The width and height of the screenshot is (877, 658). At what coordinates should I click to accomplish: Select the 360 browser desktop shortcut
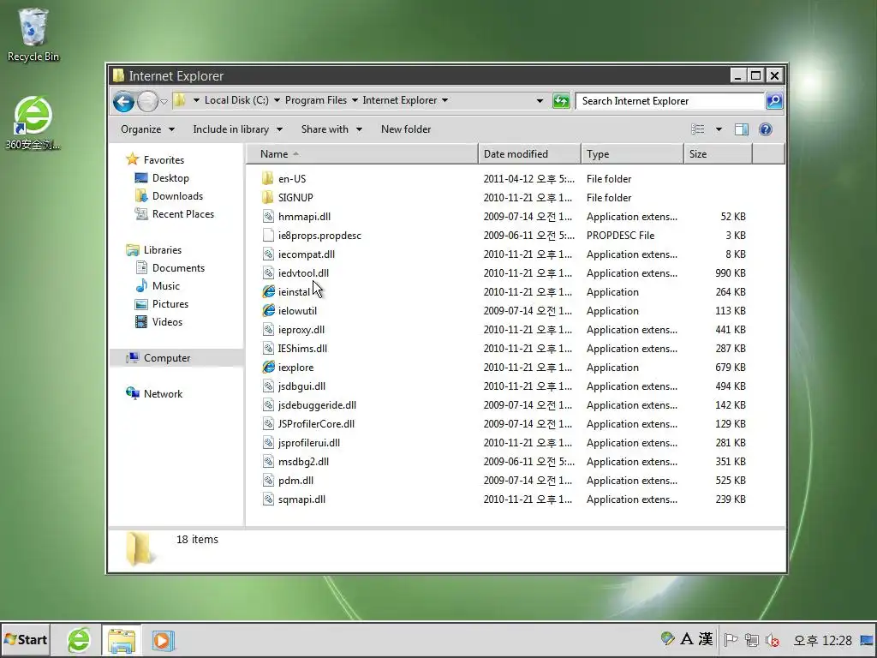tap(33, 123)
